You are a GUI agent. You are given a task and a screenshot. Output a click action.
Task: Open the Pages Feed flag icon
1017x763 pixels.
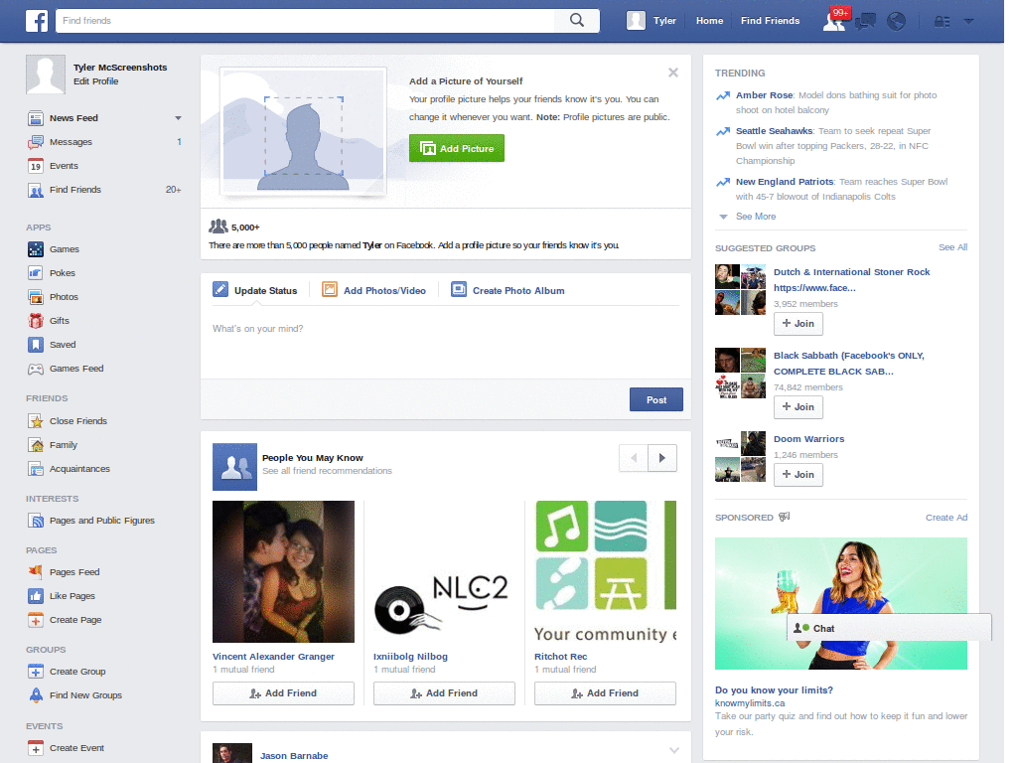coord(36,572)
